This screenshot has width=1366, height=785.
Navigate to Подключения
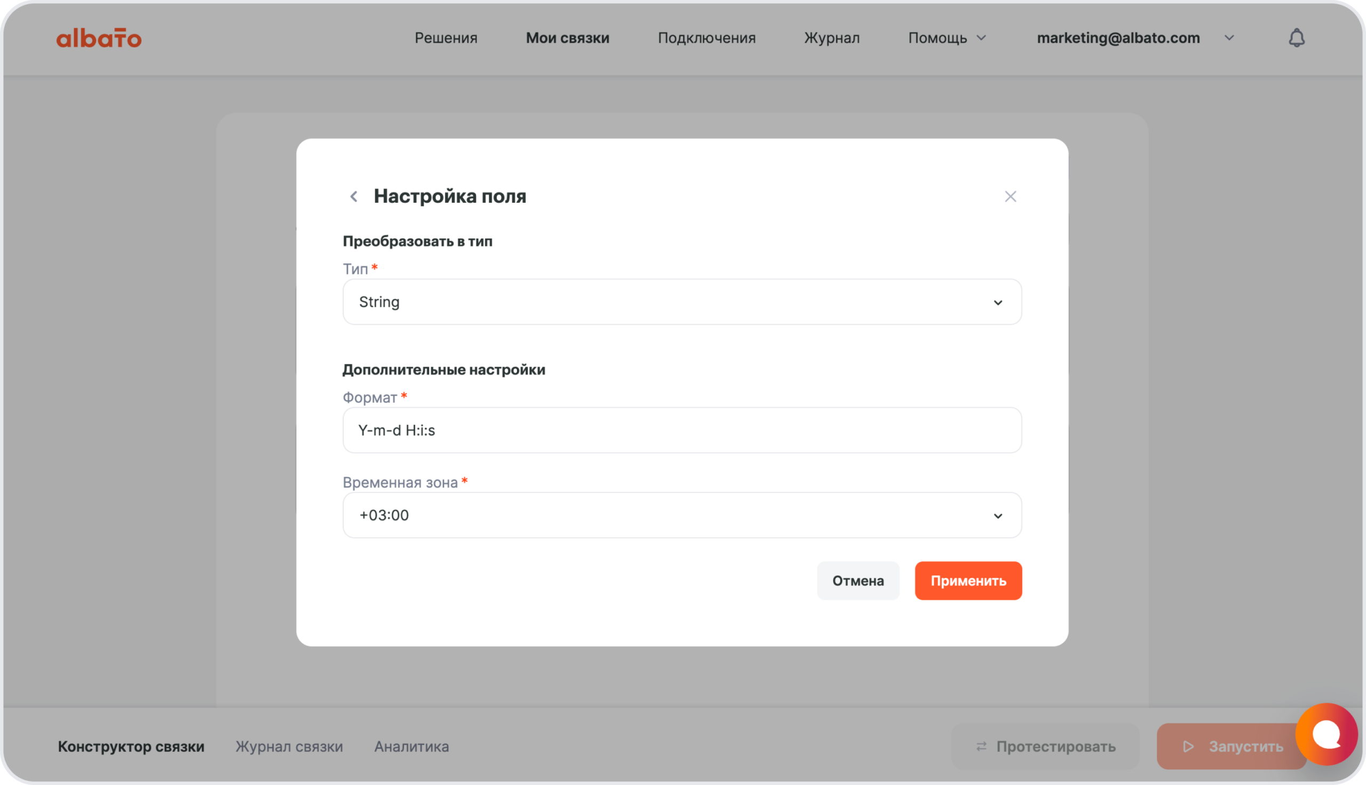click(x=706, y=38)
